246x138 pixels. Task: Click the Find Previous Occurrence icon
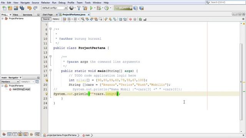pos(87,19)
